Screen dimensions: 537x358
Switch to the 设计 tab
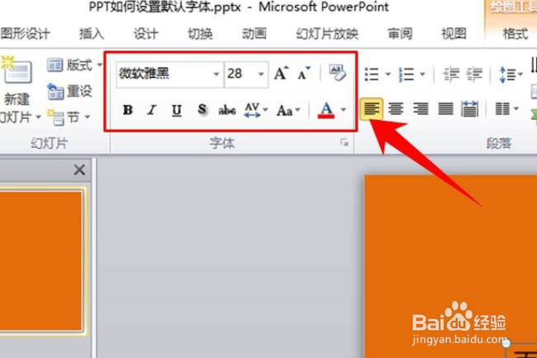click(x=145, y=34)
